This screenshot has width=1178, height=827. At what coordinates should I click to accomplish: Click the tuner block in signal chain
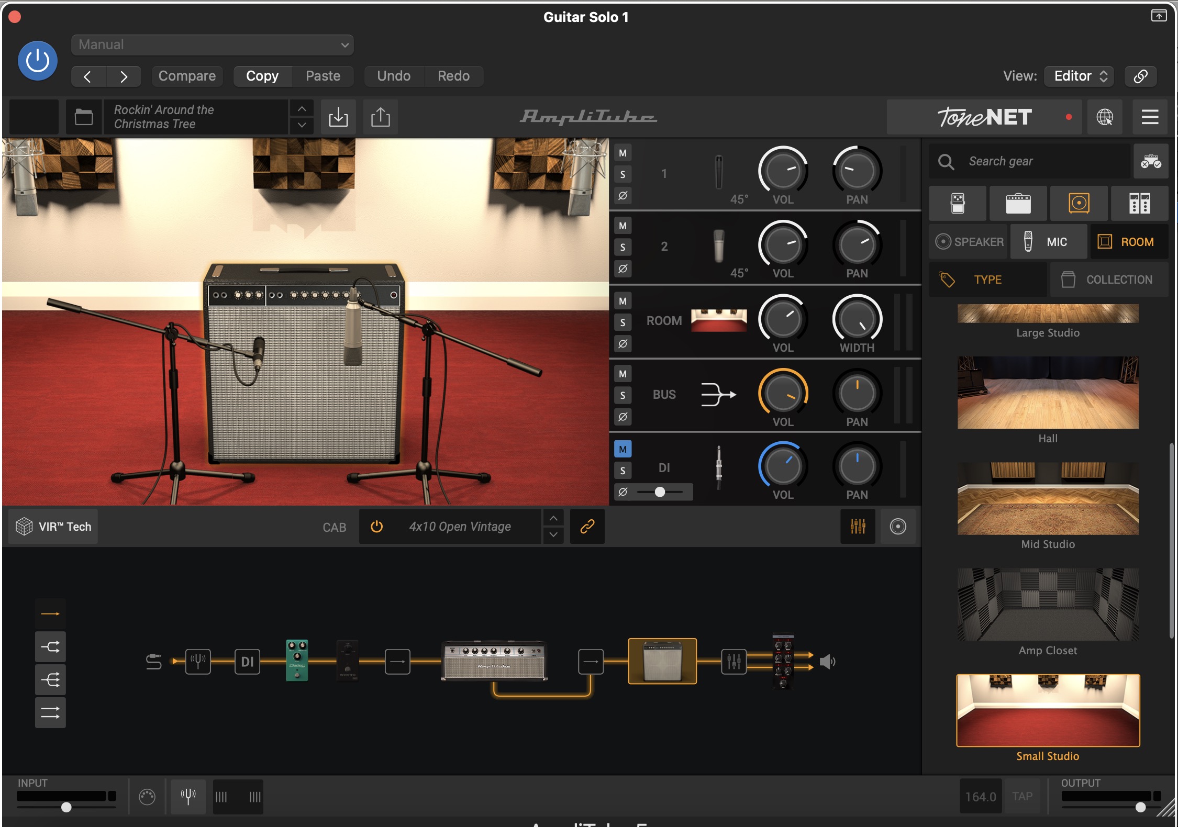198,662
